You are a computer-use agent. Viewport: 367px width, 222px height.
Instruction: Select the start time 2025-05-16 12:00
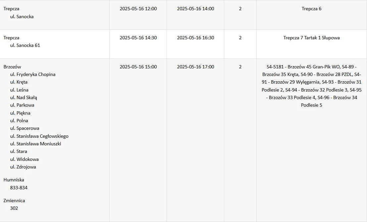pyautogui.click(x=138, y=9)
